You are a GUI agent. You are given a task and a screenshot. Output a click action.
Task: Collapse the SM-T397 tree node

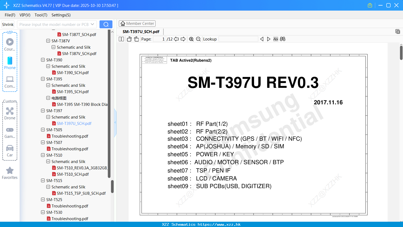pos(43,111)
